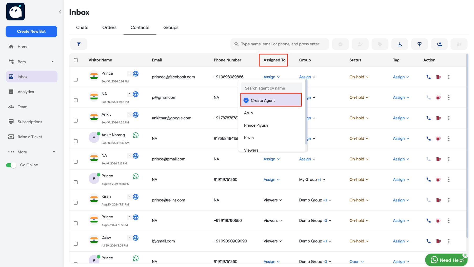
Task: Click the bot logo in the sidebar
Action: tap(15, 12)
